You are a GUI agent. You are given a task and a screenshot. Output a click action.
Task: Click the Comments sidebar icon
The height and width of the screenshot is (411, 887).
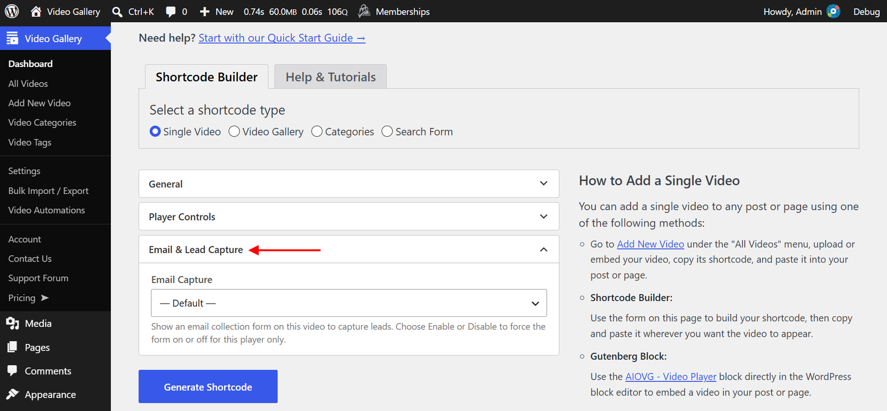[x=12, y=371]
